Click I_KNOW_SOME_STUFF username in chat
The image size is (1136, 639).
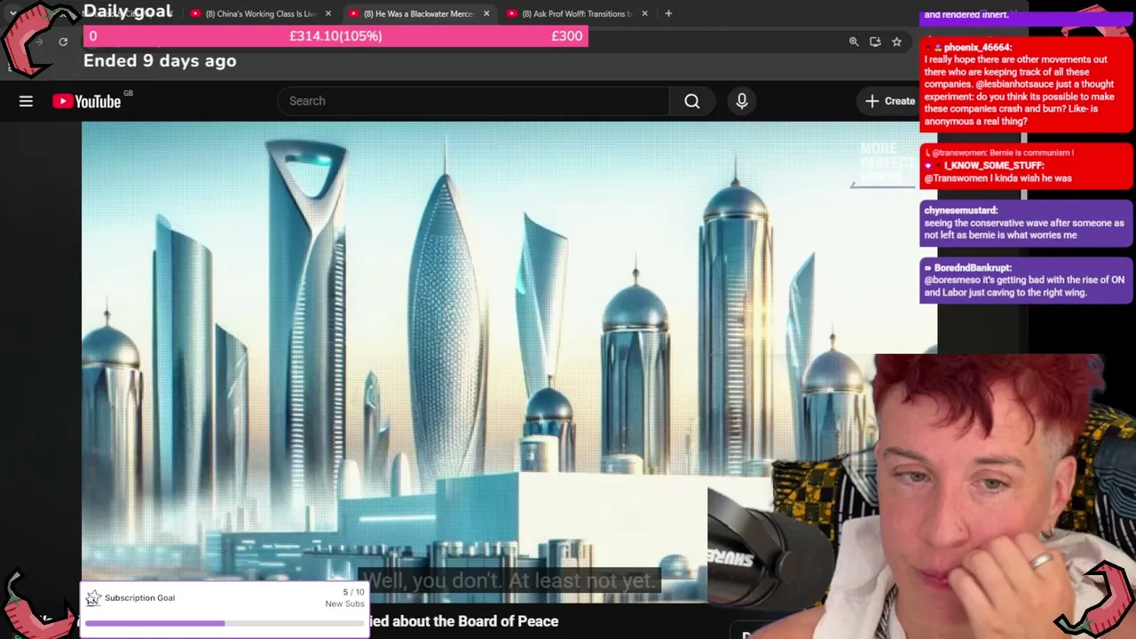(994, 166)
